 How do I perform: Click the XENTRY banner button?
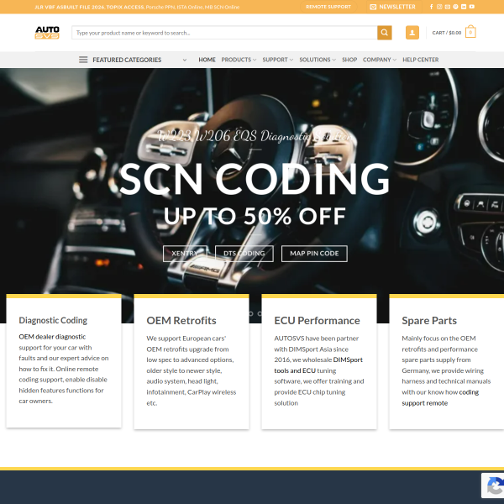pyautogui.click(x=185, y=254)
